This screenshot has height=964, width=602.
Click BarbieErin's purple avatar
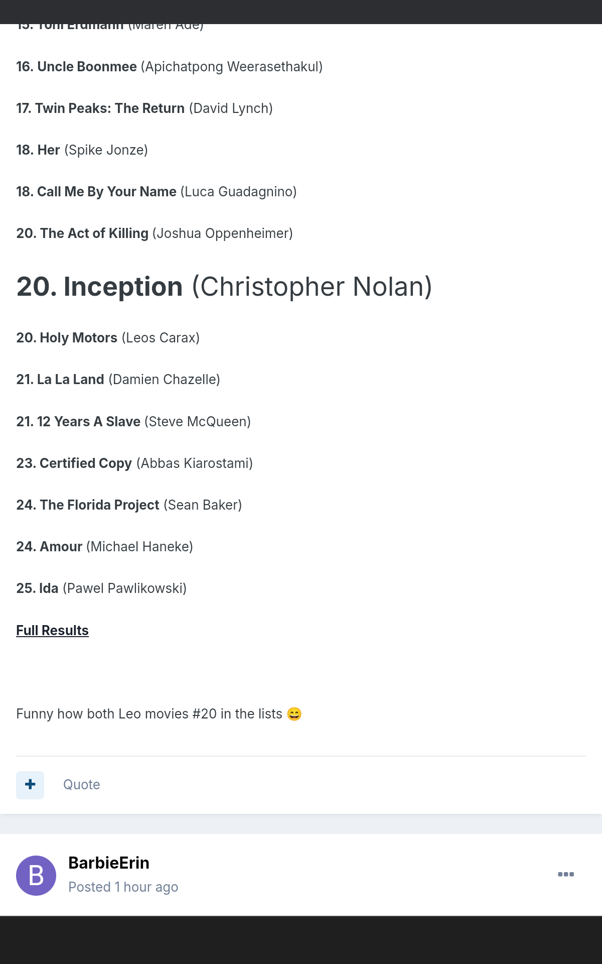36,876
